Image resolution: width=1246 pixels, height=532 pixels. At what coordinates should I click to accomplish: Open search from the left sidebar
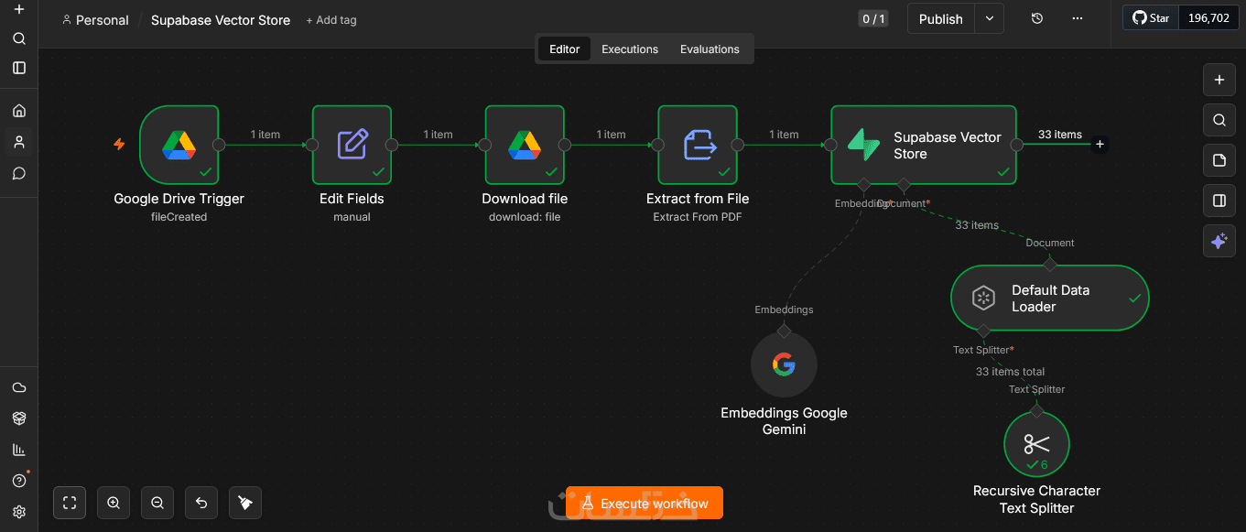point(19,38)
